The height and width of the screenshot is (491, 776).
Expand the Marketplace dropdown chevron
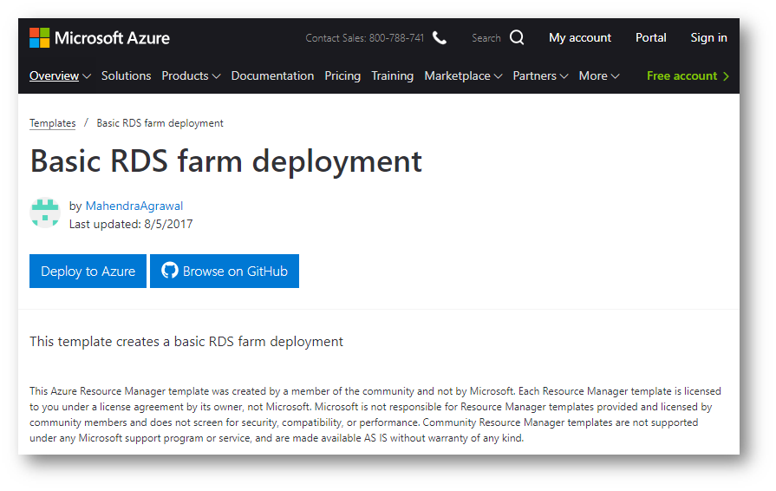(x=499, y=76)
